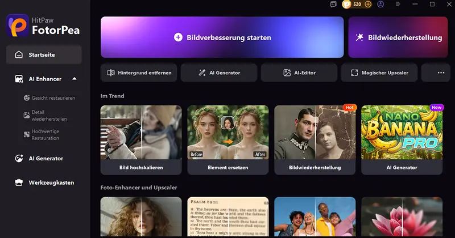This screenshot has height=238, width=455.
Task: Open the Bildwiederherstellung banner button
Action: tap(398, 37)
